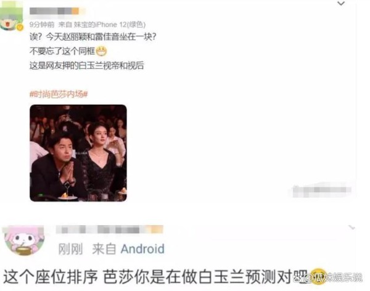The height and width of the screenshot is (291, 370).
Task: Click the post text mentioning 白玉兰视帝和视后
Action: [x=86, y=65]
